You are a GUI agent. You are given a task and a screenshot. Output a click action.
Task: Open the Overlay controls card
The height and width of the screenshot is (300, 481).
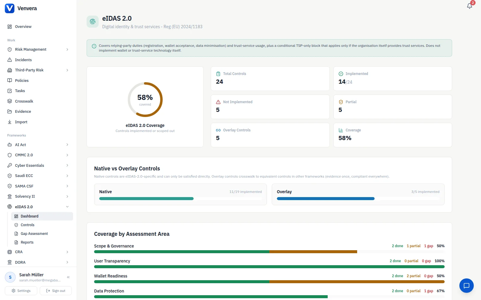pyautogui.click(x=358, y=194)
